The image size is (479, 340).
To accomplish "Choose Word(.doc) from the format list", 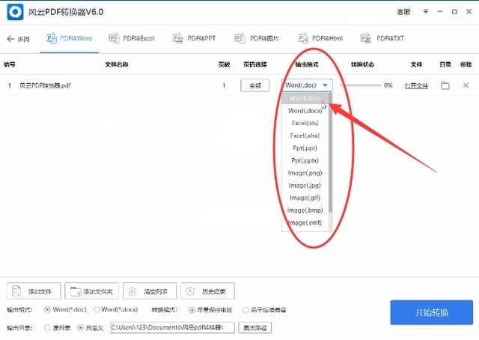I will point(305,98).
